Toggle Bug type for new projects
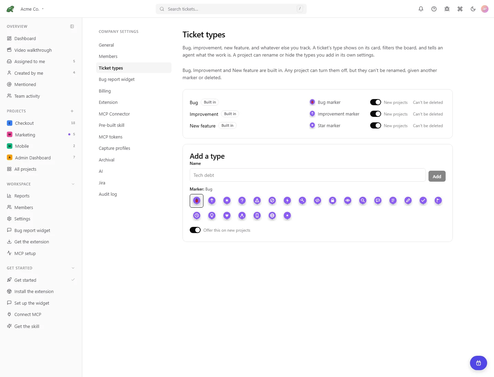The width and height of the screenshot is (494, 377). 376,102
